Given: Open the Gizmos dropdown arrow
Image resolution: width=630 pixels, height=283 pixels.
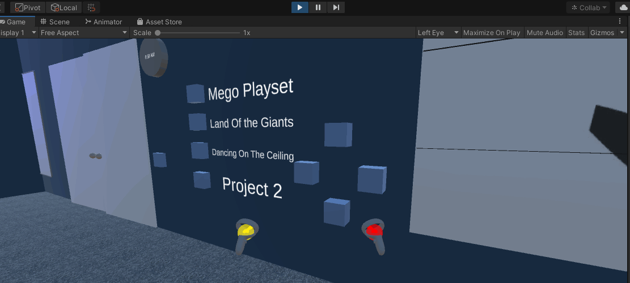Looking at the screenshot, I should coord(623,32).
